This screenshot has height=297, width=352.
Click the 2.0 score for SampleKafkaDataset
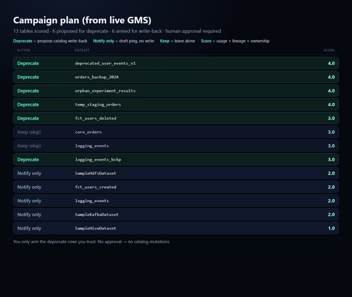point(331,215)
